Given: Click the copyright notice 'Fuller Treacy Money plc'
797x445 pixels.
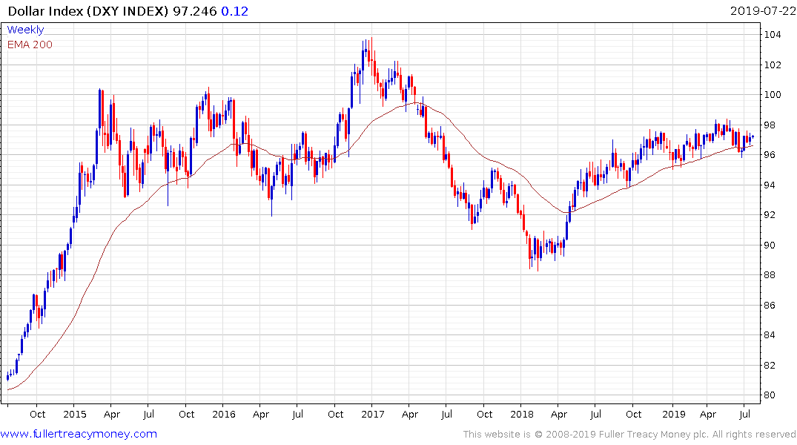Looking at the screenshot, I should coord(654,435).
